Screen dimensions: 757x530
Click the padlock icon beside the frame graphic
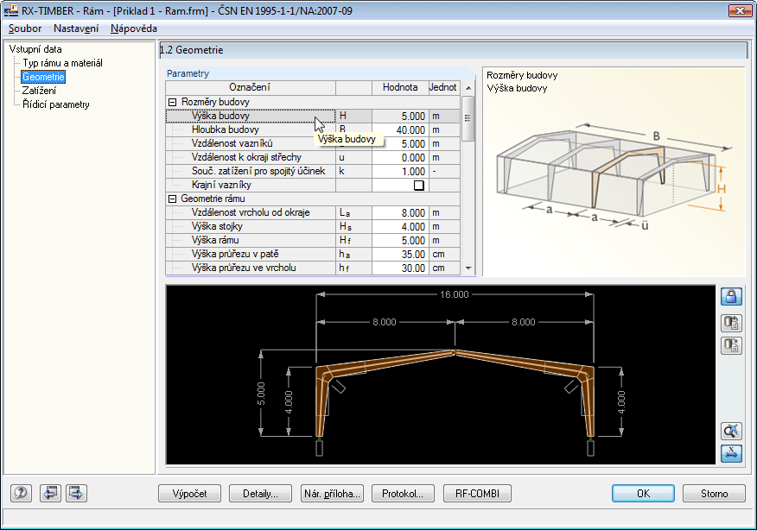coord(730,297)
